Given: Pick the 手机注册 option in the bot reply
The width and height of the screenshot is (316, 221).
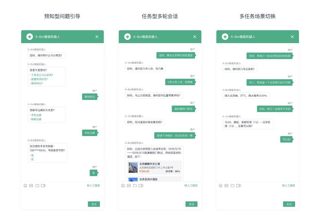Looking at the screenshot, I should point(36,115).
